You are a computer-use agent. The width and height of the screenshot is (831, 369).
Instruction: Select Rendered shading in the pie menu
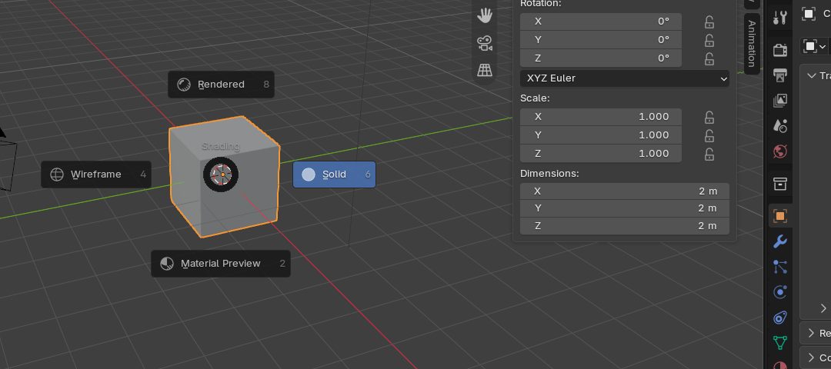click(x=221, y=84)
